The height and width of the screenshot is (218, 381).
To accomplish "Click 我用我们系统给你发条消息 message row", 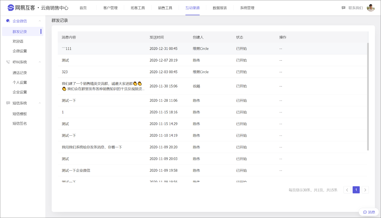I will click(x=212, y=147).
